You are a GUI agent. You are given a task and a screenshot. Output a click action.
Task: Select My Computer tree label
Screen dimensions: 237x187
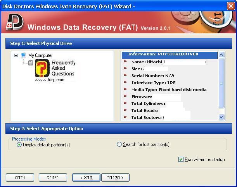pyautogui.click(x=40, y=55)
